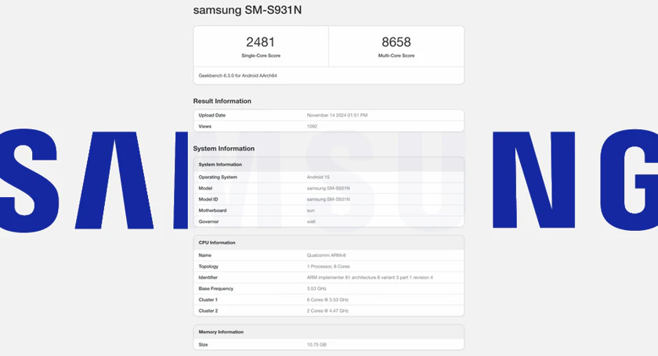Click the Governor row label
The width and height of the screenshot is (658, 356).
coord(208,221)
